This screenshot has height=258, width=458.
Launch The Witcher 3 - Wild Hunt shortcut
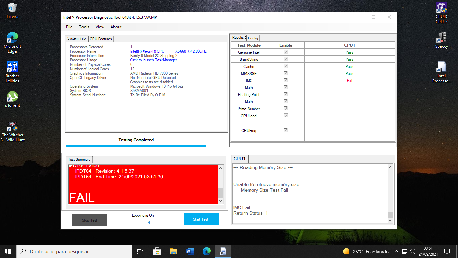pyautogui.click(x=13, y=132)
